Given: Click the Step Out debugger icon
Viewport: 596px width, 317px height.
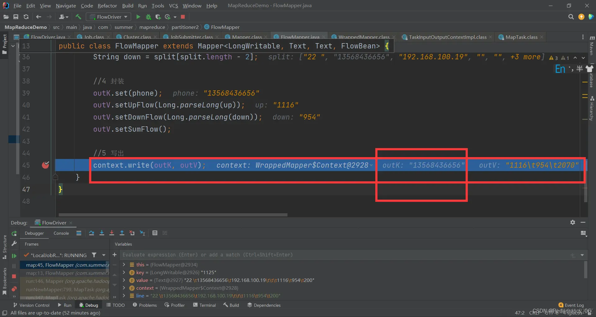Looking at the screenshot, I should coord(122,233).
